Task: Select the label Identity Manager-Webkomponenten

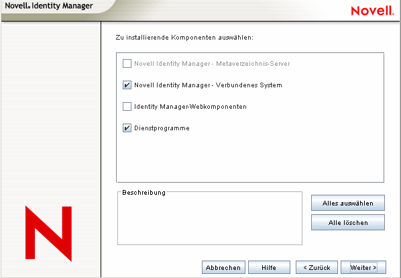Action: 190,107
